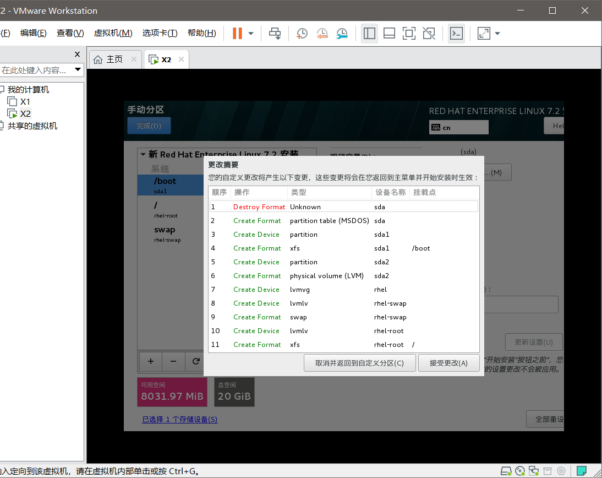Select the swap rhel-swap partition entry
The height and width of the screenshot is (478, 602).
(171, 233)
